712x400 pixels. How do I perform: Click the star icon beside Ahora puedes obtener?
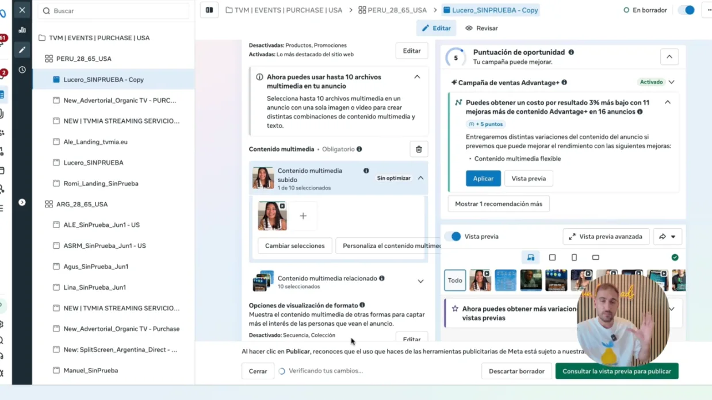pyautogui.click(x=455, y=309)
